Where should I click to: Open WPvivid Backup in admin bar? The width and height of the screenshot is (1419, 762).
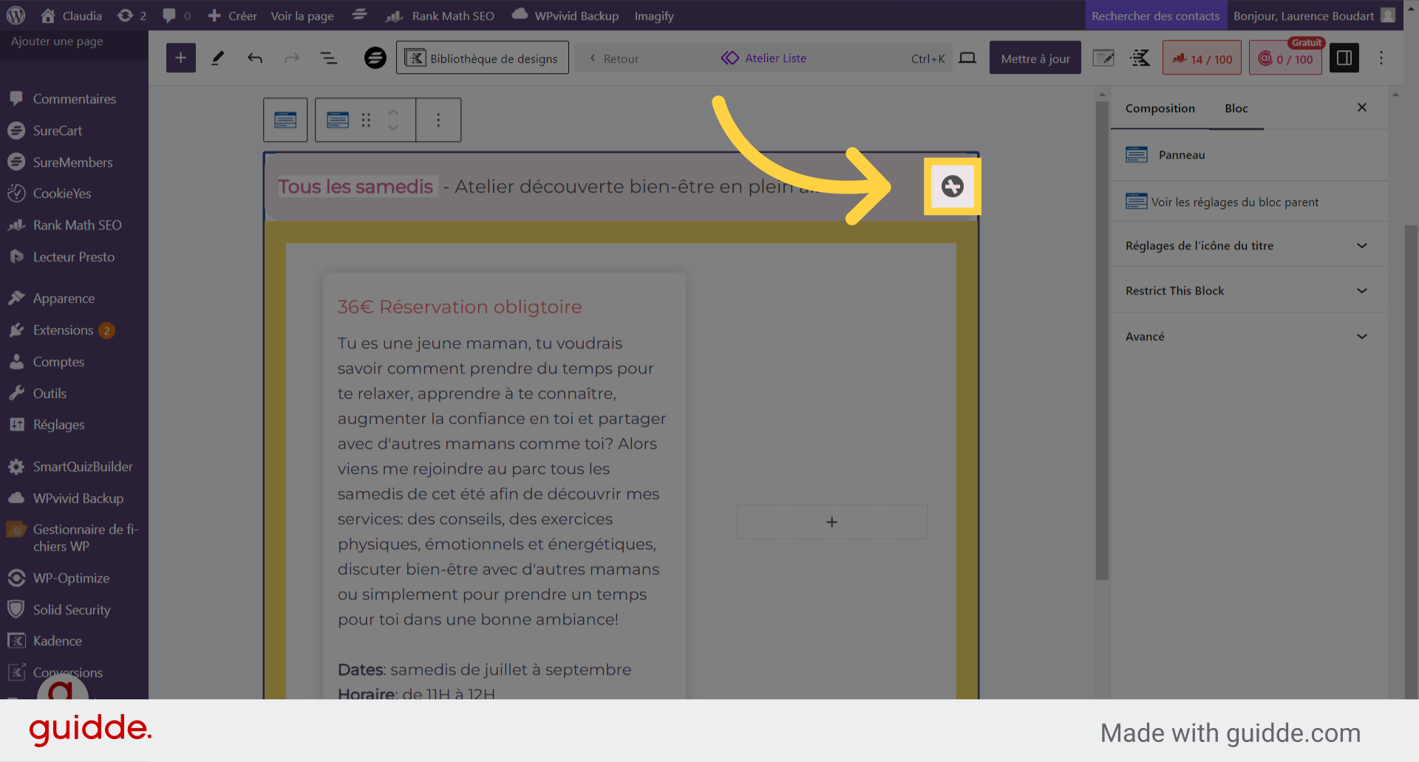click(565, 16)
